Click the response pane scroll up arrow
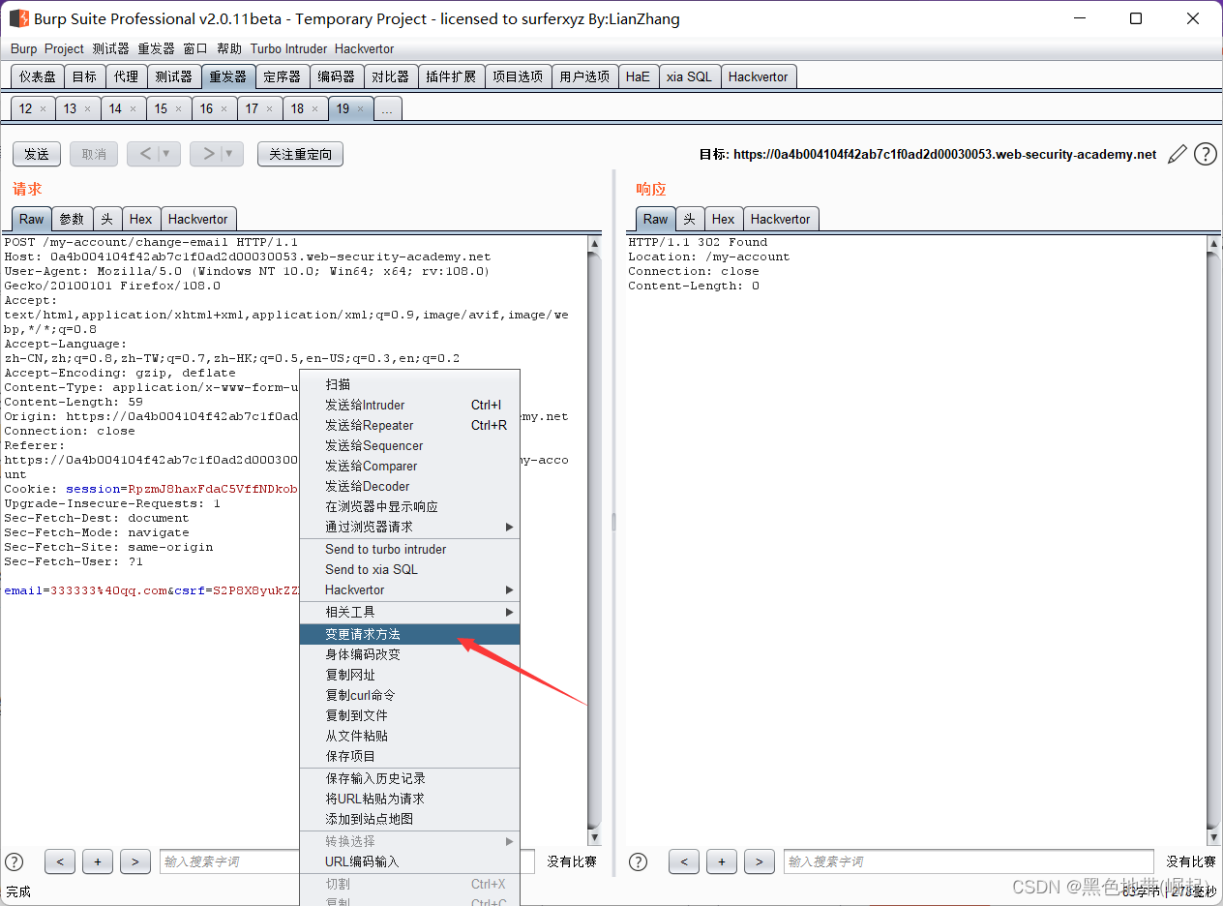The height and width of the screenshot is (906, 1223). click(x=1213, y=244)
